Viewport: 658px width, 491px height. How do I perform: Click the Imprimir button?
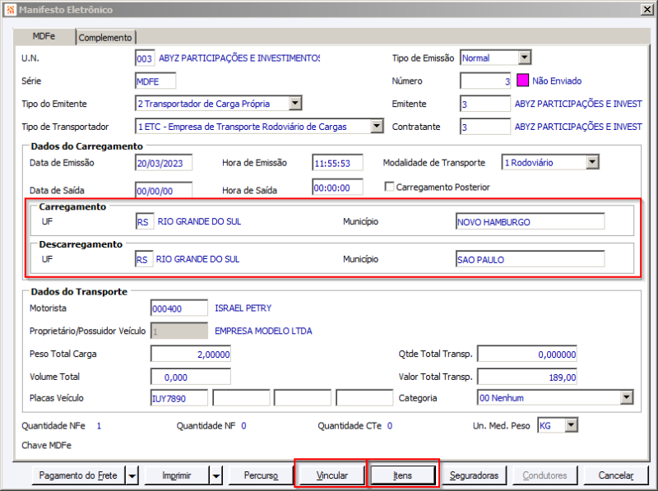pyautogui.click(x=177, y=475)
